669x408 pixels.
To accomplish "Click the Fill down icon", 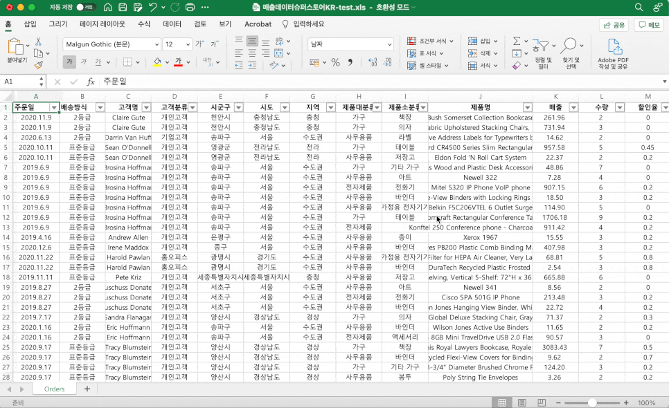I will (516, 53).
